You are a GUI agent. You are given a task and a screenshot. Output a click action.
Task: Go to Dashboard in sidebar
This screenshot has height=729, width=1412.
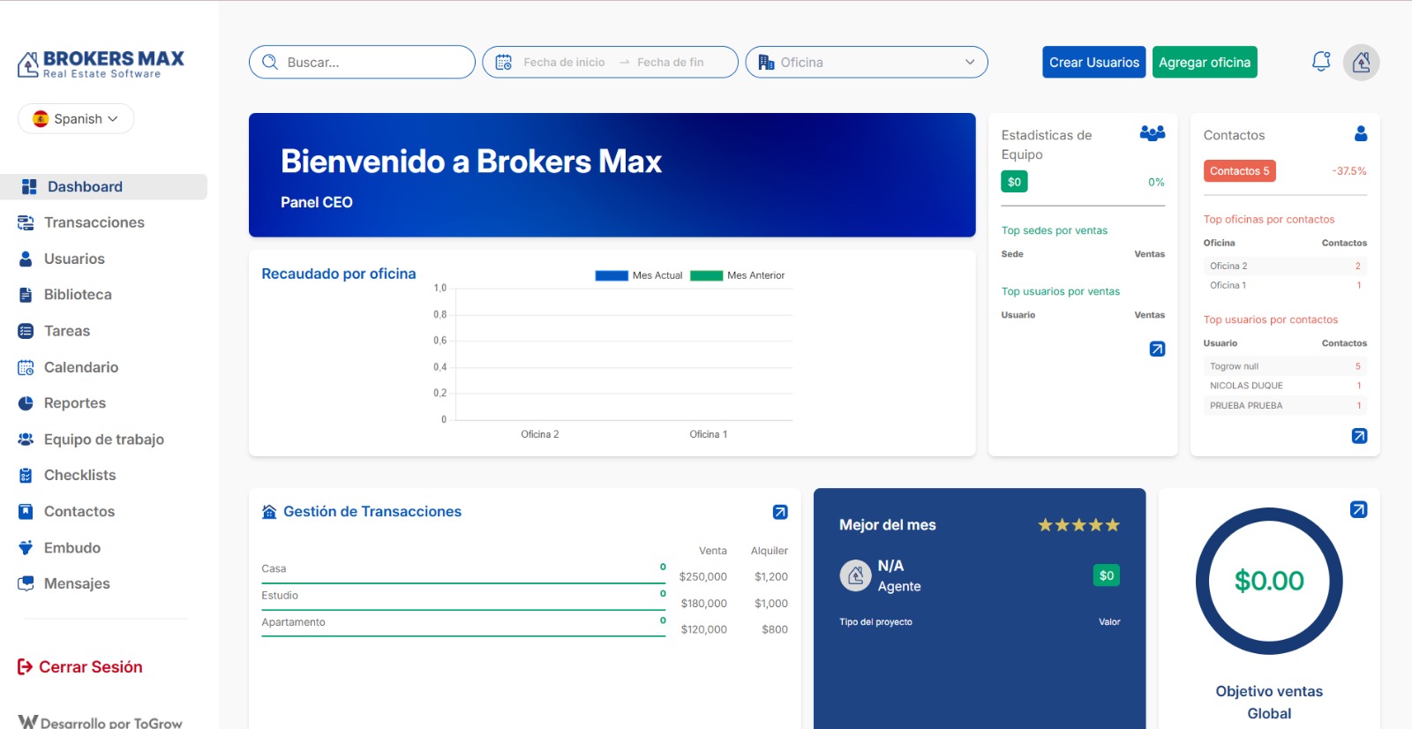[x=103, y=186]
